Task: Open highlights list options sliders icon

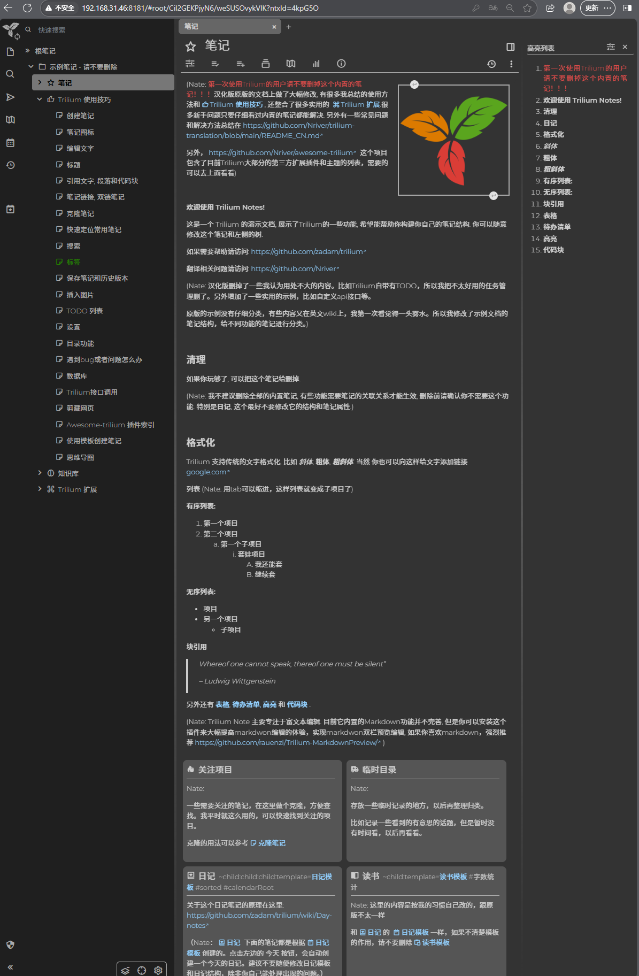Action: pos(611,47)
